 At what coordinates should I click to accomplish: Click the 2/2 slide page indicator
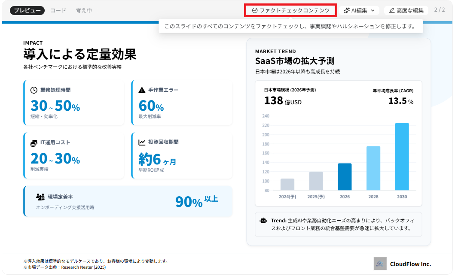pyautogui.click(x=440, y=10)
